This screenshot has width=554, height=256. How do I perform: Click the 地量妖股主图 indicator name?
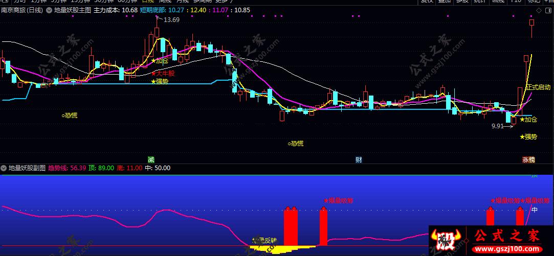pos(72,10)
